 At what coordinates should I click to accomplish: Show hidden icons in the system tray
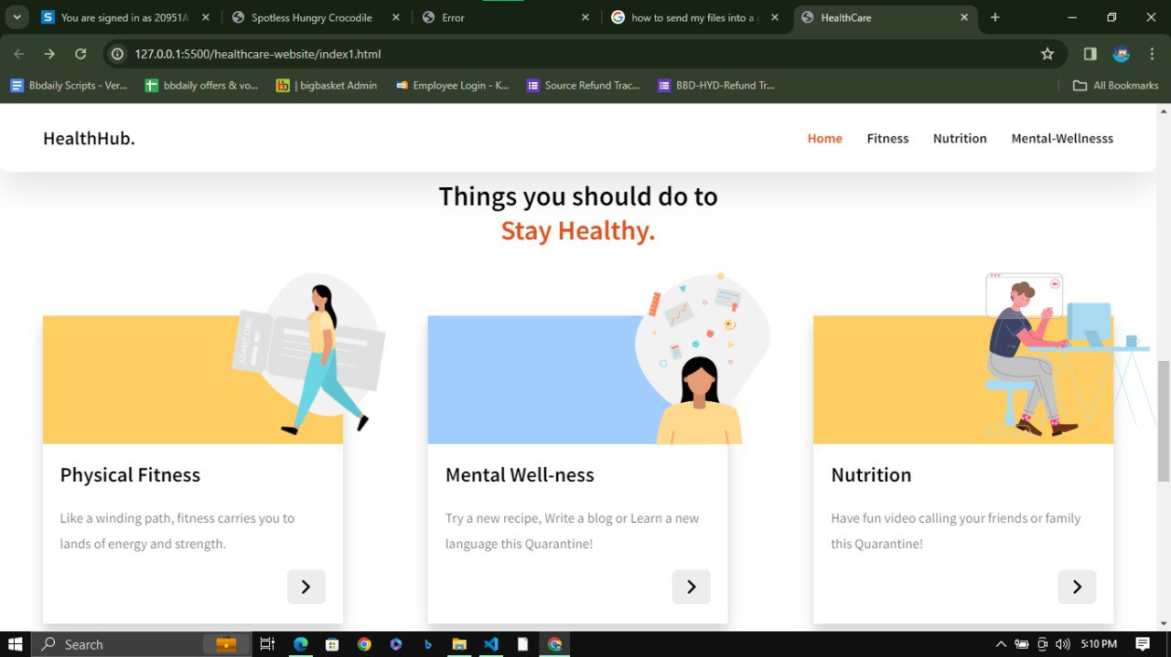coord(1001,644)
